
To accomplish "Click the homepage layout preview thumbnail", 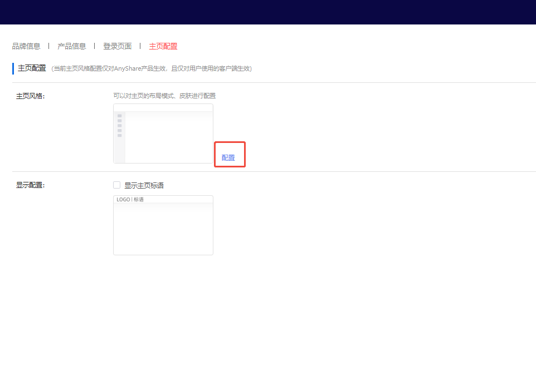I will click(163, 133).
